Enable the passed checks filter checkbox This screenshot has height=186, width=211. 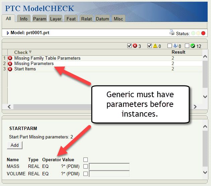pyautogui.click(x=187, y=46)
